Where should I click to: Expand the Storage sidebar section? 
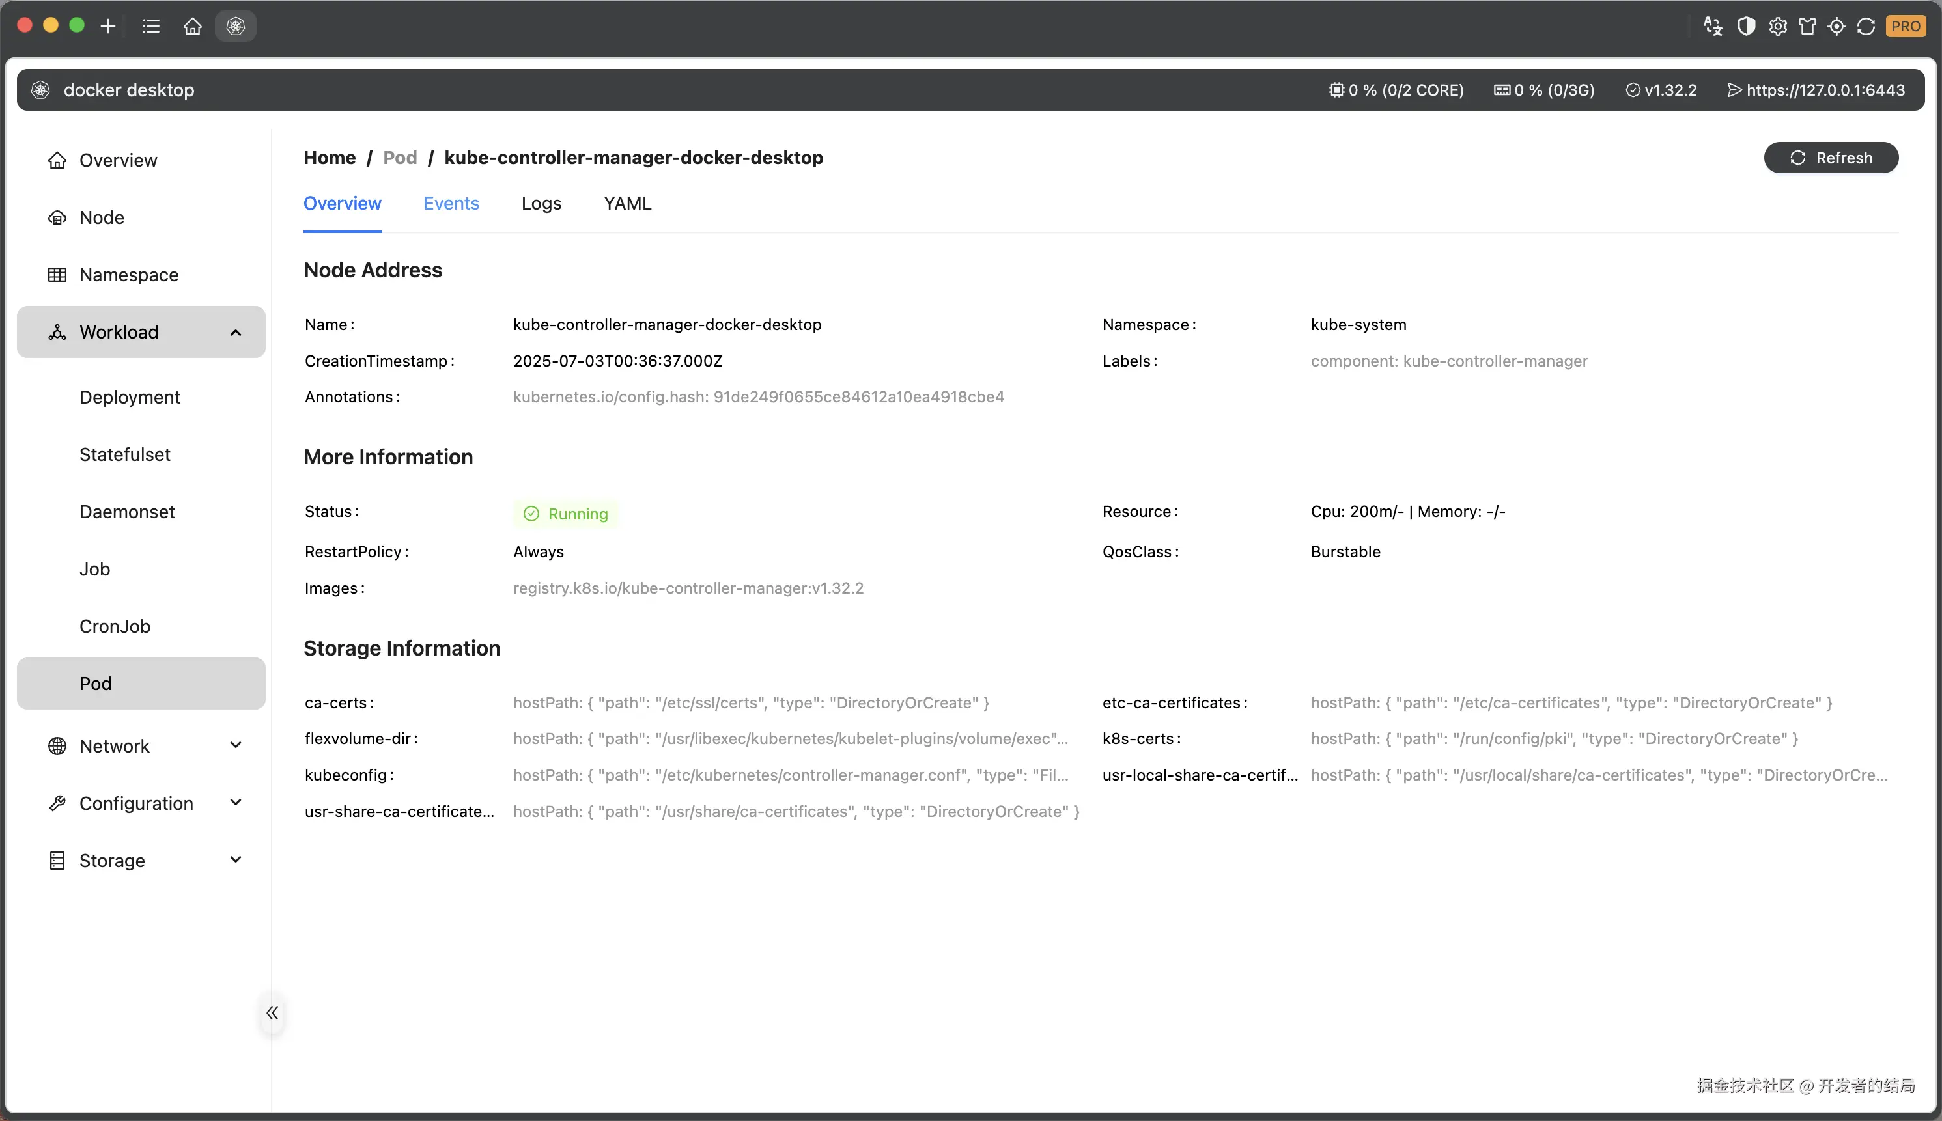click(236, 860)
